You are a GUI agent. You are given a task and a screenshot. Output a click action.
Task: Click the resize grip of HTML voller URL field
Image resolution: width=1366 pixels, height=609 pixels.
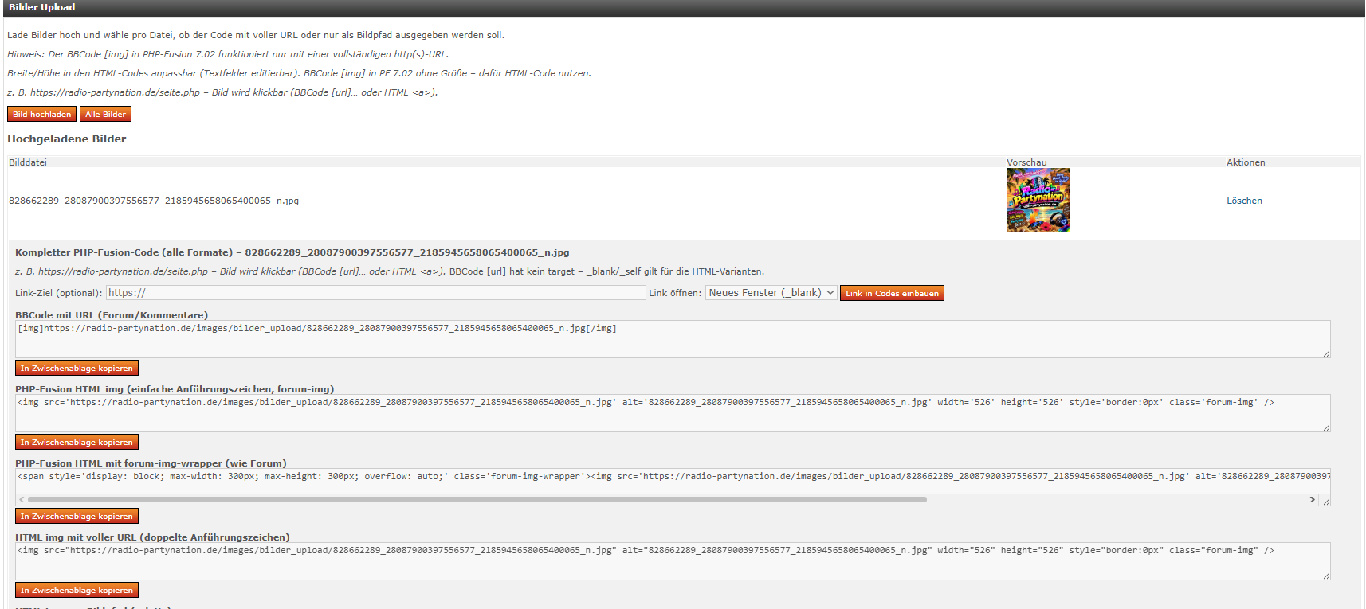1326,576
